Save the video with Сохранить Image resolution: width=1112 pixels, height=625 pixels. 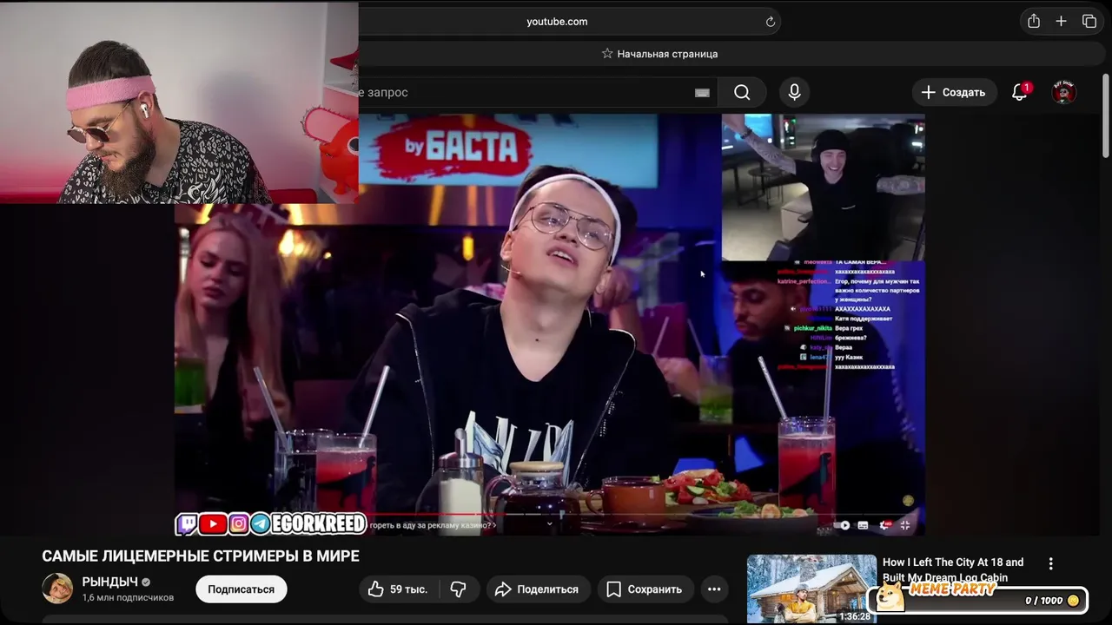pos(645,589)
